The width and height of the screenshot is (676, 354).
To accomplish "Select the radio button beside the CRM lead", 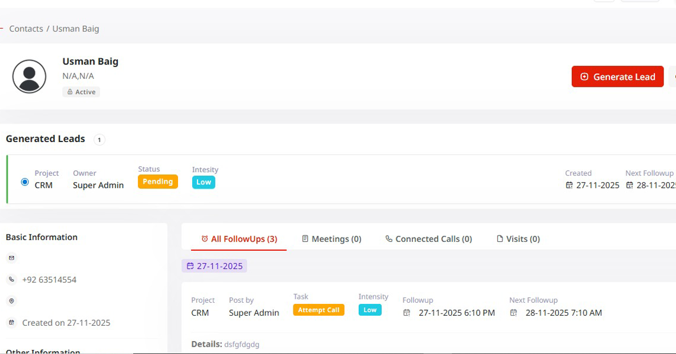I will [24, 182].
